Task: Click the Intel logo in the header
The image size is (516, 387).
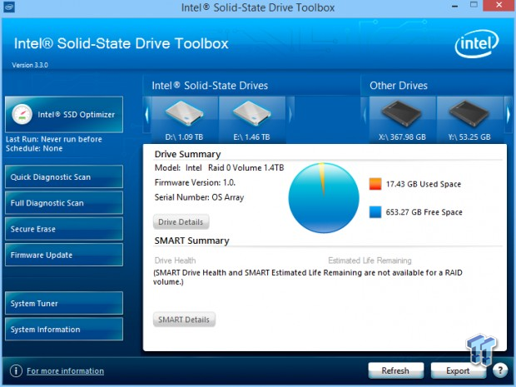Action: coord(477,44)
